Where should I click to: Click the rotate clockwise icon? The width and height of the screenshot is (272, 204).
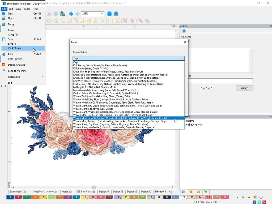click(x=56, y=21)
